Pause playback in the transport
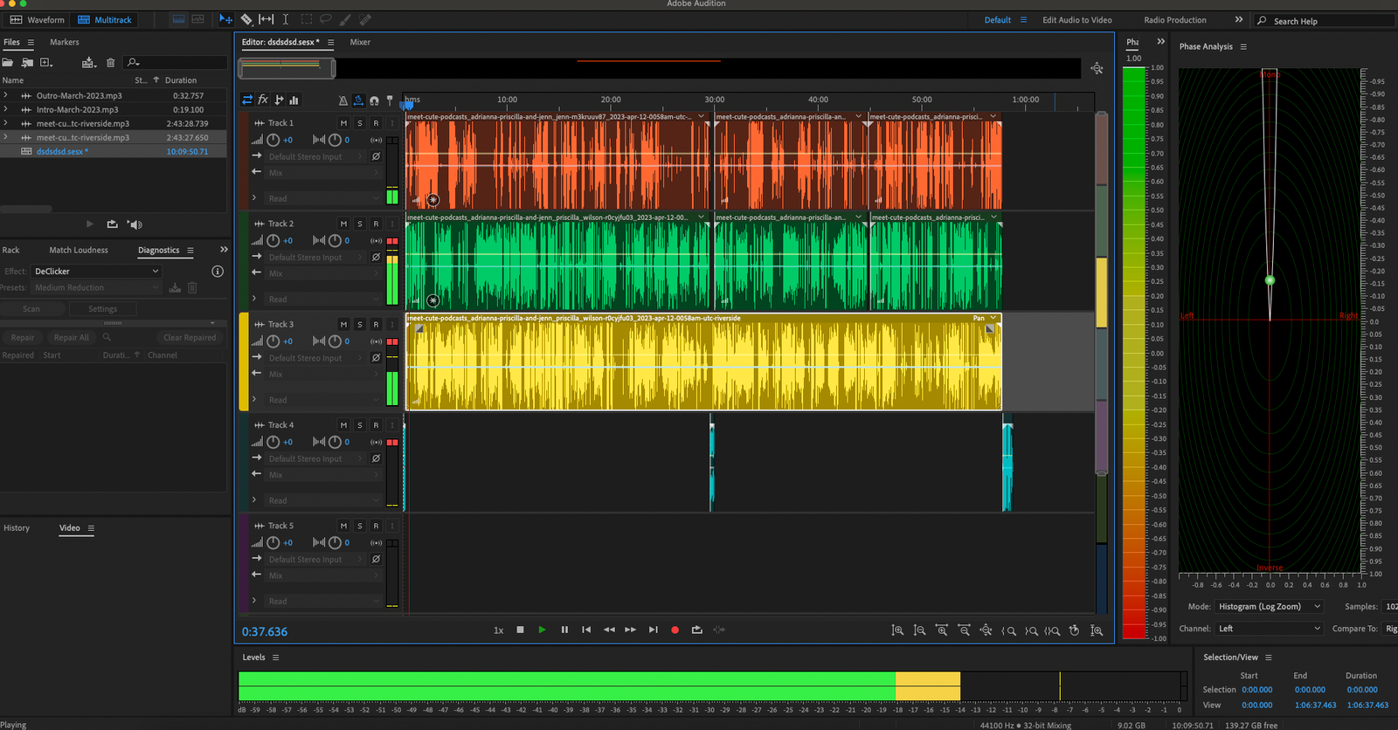This screenshot has width=1398, height=730. (564, 630)
